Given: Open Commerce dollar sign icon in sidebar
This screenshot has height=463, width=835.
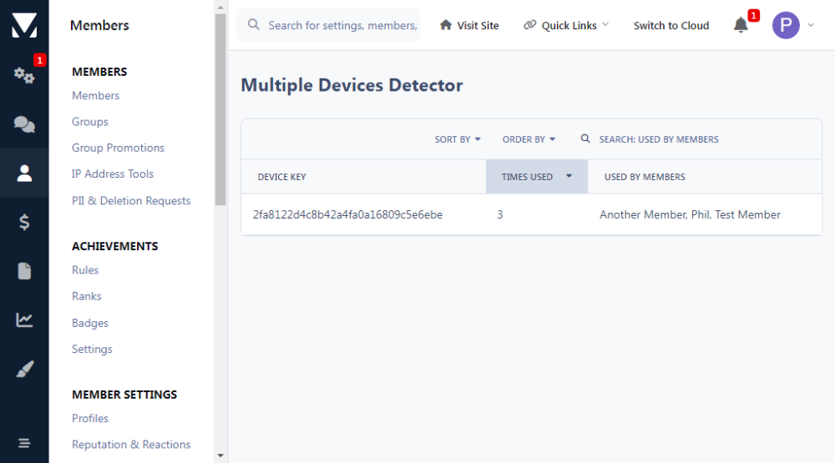Looking at the screenshot, I should point(24,222).
